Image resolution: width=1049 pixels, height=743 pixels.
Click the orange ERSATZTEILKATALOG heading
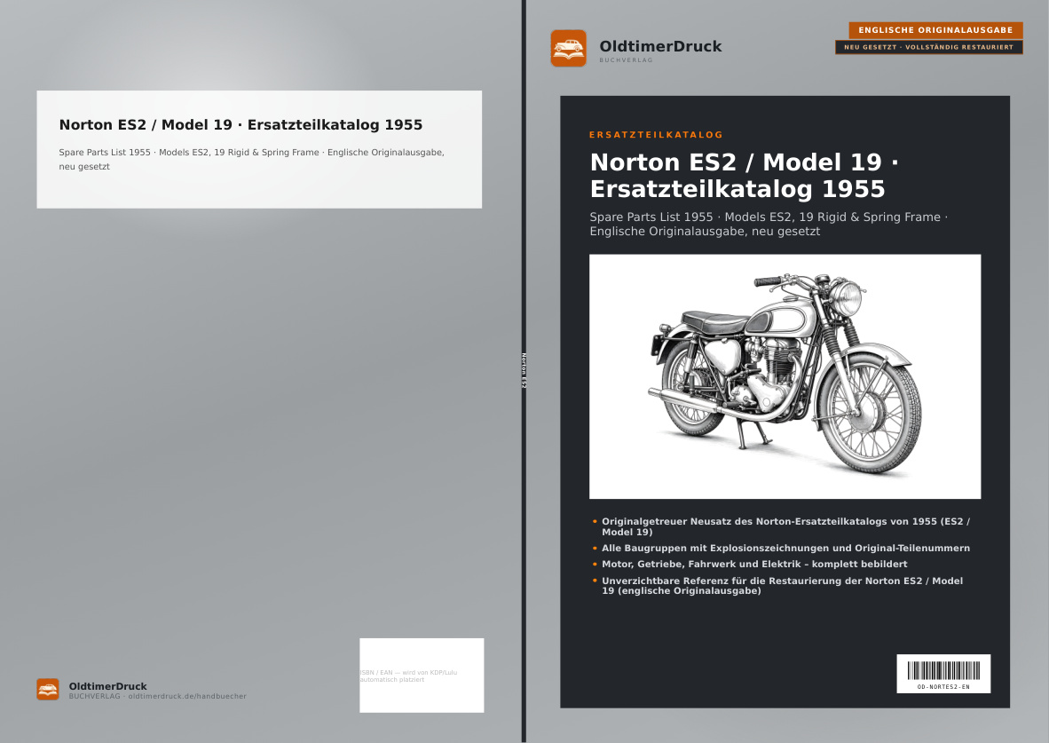point(656,135)
